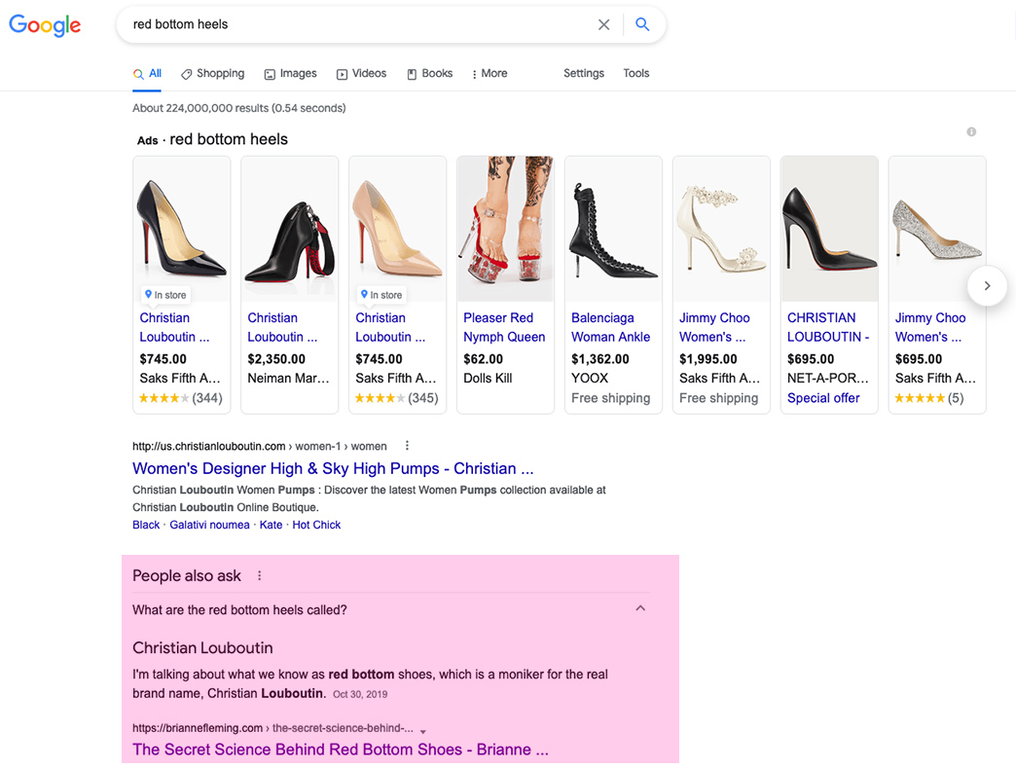1016x769 pixels.
Task: Click the Pleaser Red Nymph Queen shoe image
Action: 504,229
